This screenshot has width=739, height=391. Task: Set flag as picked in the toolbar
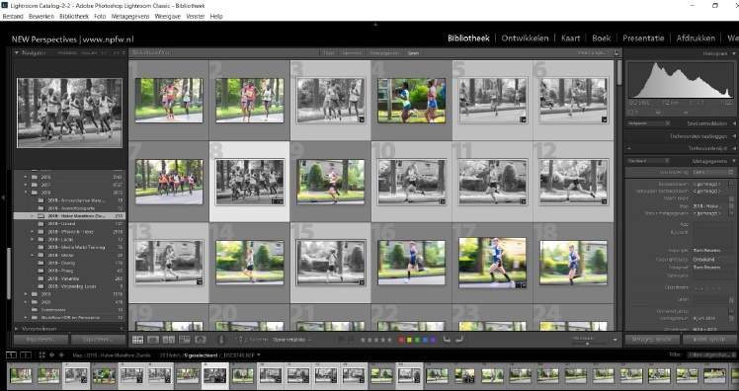(342, 340)
